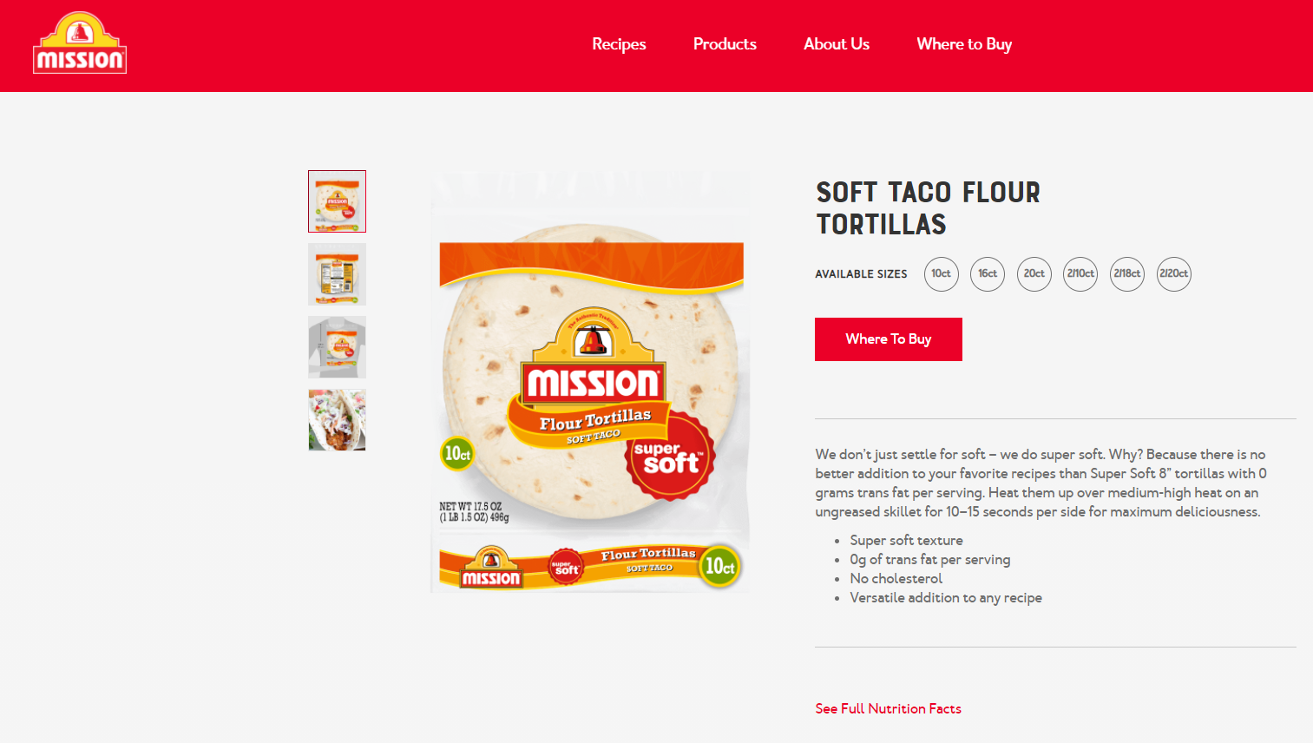Select the store shelf package thumbnail
The height and width of the screenshot is (743, 1313).
click(337, 347)
